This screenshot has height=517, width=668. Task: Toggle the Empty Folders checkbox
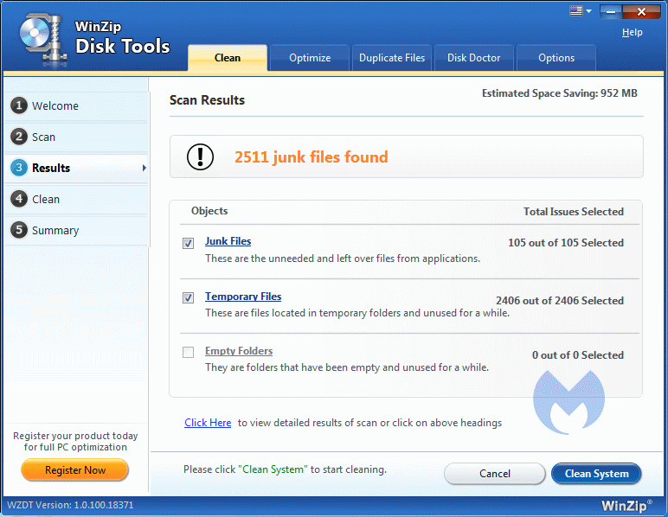coord(188,353)
